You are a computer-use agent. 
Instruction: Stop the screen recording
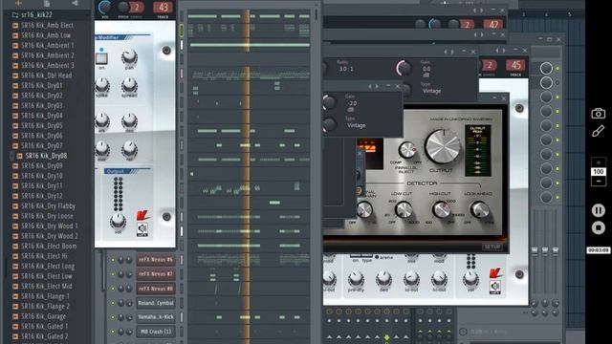(598, 227)
